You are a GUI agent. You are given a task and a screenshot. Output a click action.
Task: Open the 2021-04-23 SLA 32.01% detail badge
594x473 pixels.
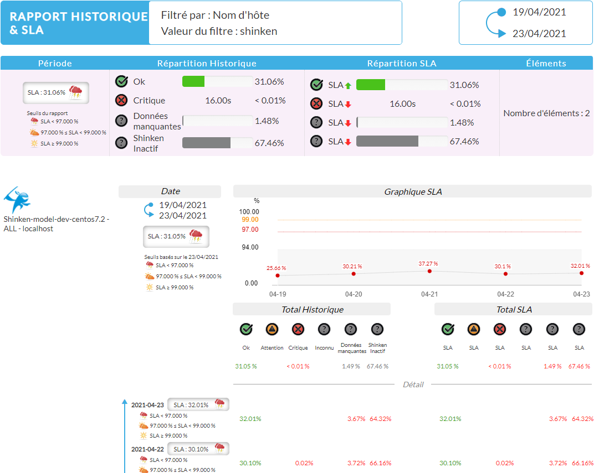(x=198, y=404)
